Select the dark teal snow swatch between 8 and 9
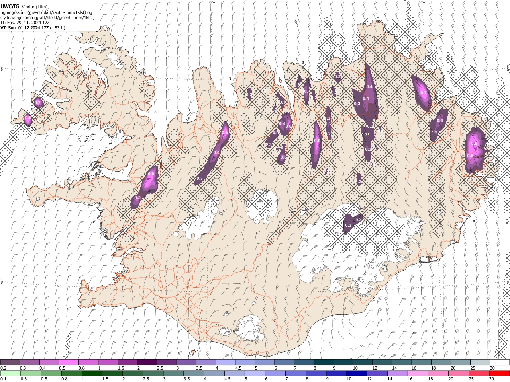The width and height of the screenshot is (510, 382). tap(323, 363)
